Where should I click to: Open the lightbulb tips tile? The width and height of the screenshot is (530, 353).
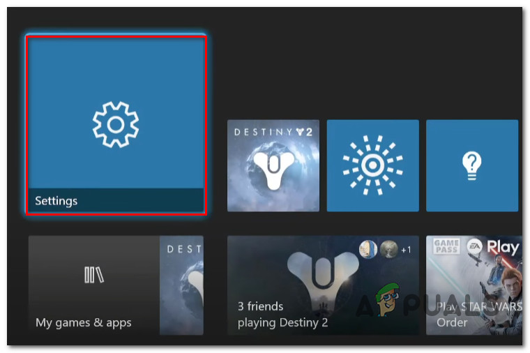(x=472, y=165)
